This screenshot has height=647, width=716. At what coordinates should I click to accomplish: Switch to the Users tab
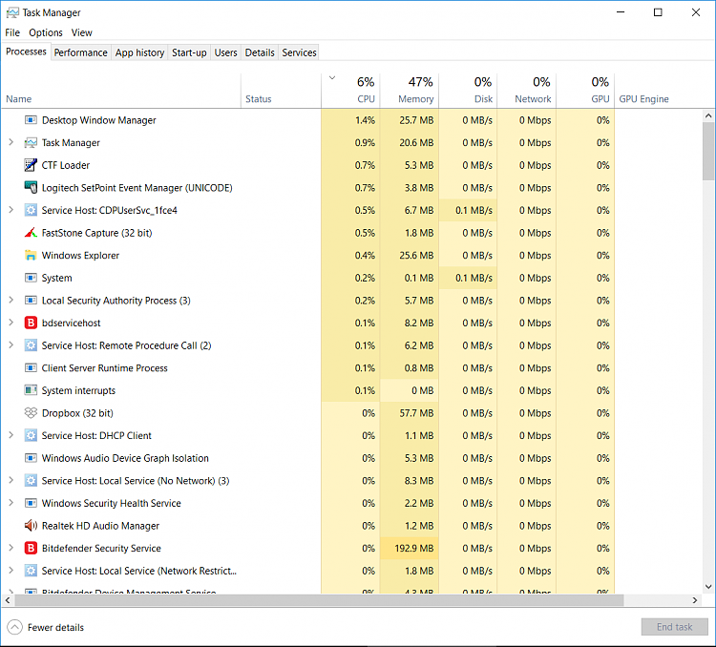225,52
